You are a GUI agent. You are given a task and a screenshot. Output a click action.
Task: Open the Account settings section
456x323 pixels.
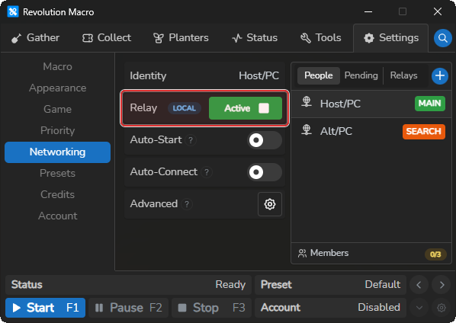click(x=58, y=216)
